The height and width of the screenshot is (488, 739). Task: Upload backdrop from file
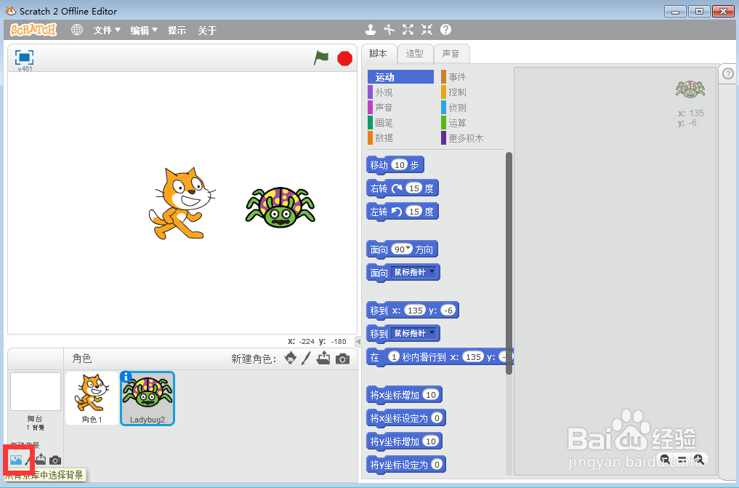tap(41, 459)
